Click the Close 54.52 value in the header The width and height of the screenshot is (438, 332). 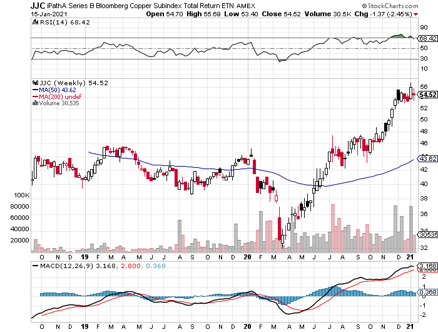tap(282, 14)
